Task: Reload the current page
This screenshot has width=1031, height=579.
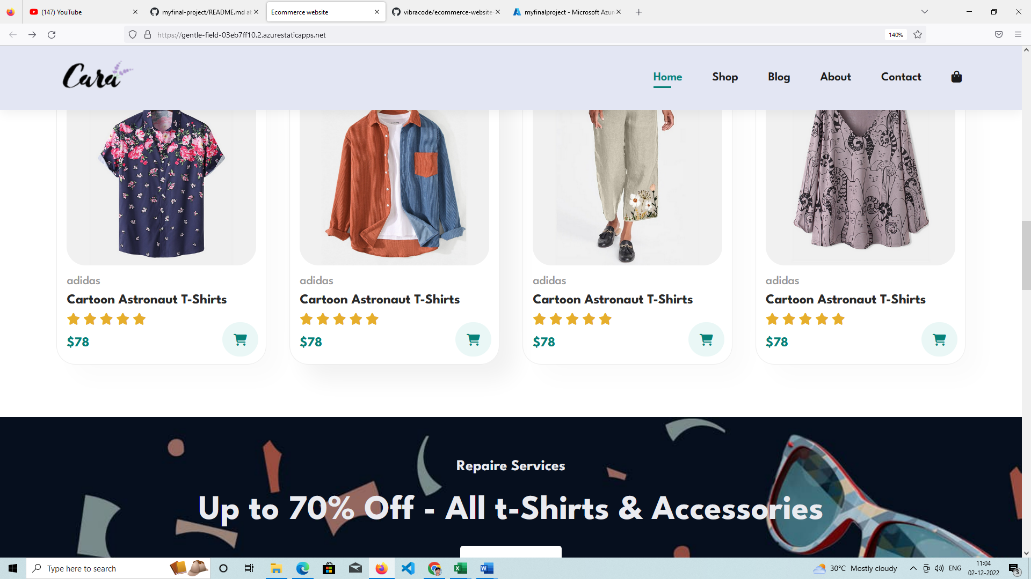Action: [52, 34]
